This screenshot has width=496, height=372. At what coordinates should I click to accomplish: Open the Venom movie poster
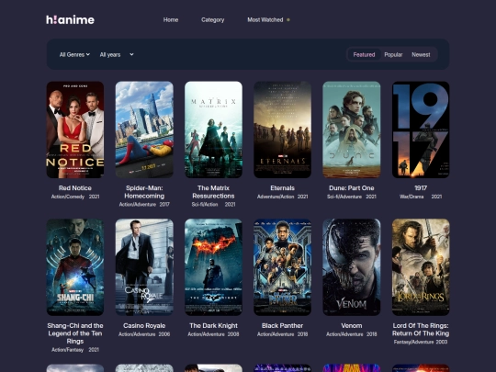coord(352,267)
